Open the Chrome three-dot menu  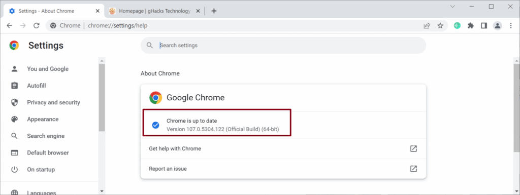point(511,26)
